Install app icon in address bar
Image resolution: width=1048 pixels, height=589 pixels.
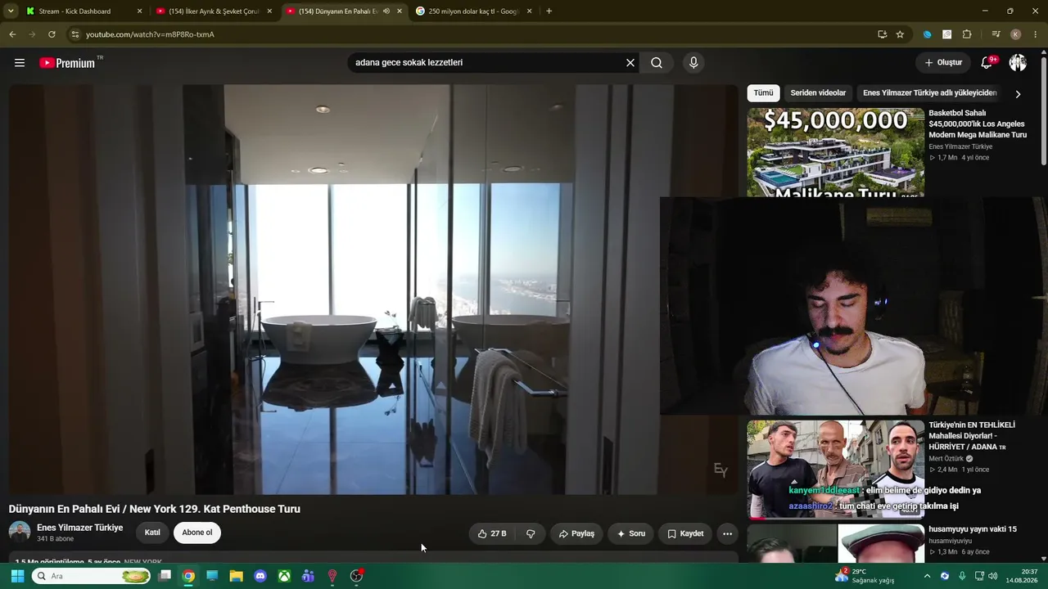tap(882, 34)
